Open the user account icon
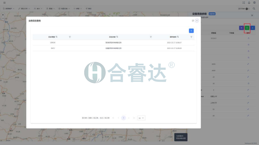Image resolution: width=259 pixels, height=145 pixels. point(254,3)
